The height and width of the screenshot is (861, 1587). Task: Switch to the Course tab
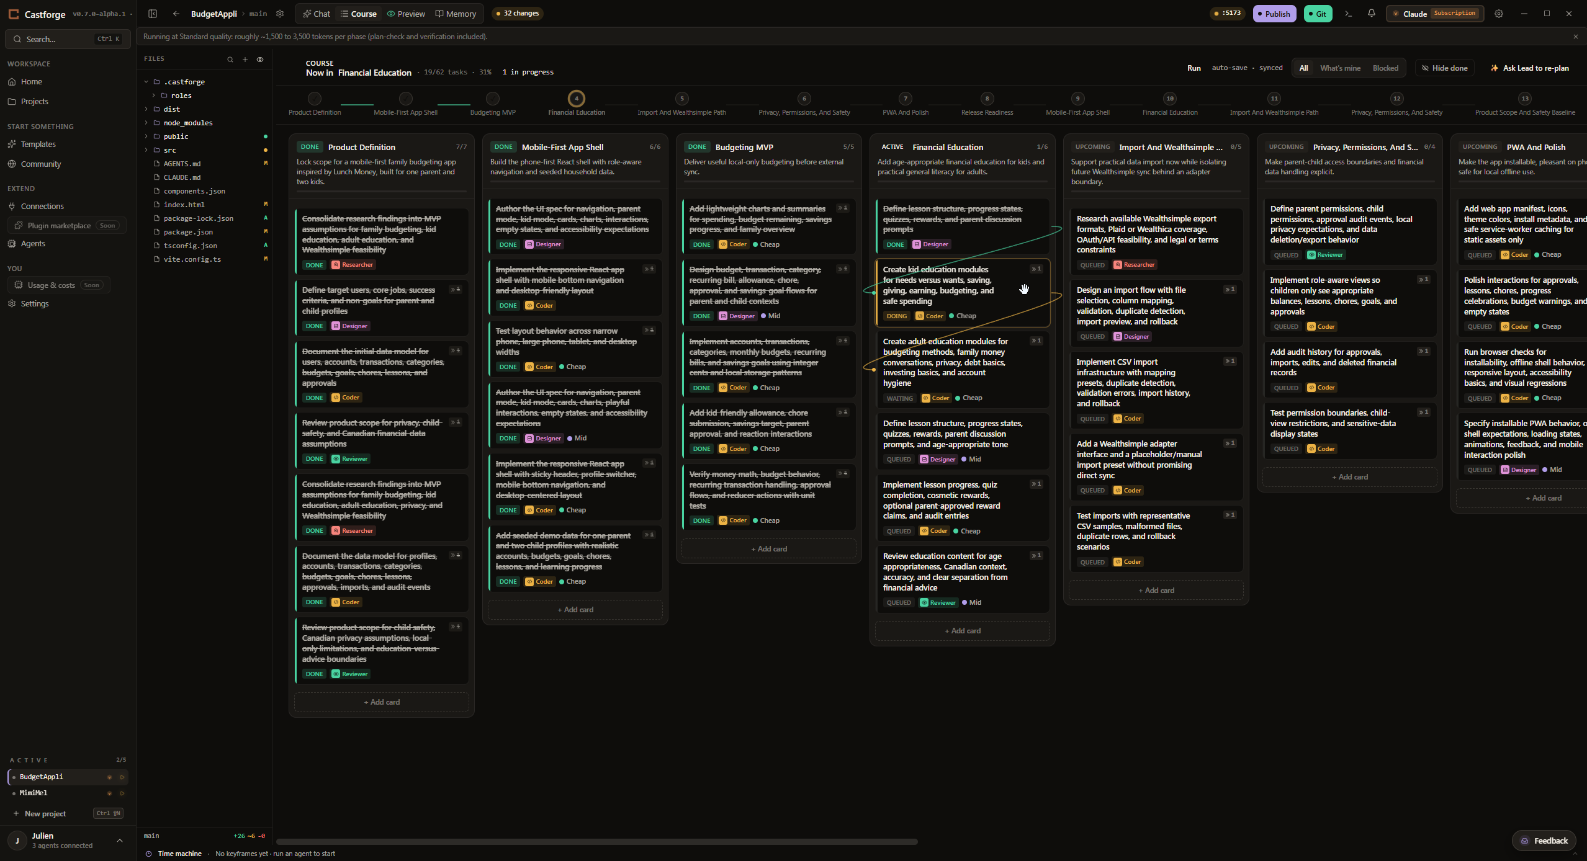click(x=359, y=14)
